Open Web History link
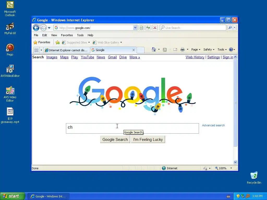 195,57
